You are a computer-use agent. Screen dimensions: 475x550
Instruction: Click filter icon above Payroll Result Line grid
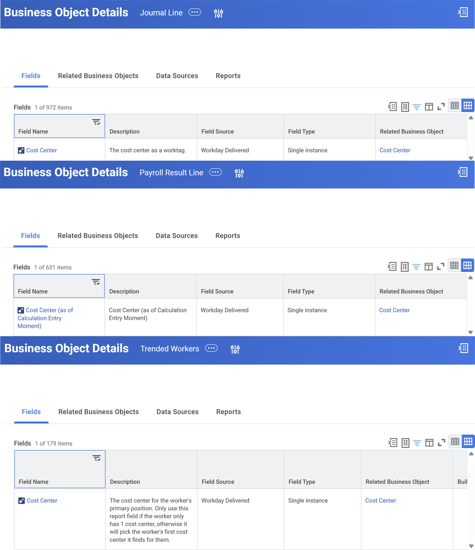(416, 267)
